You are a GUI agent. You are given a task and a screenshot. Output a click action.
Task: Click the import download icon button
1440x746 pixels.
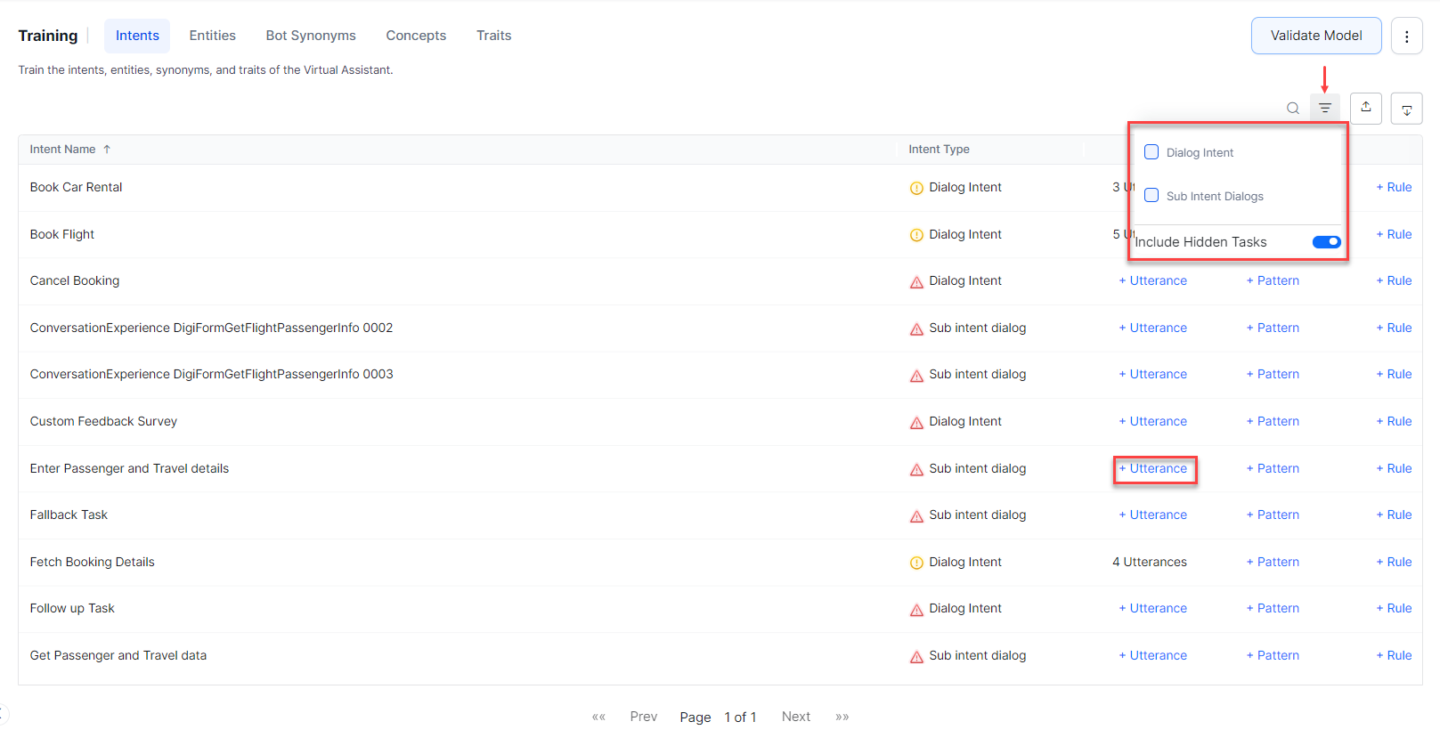(1406, 109)
